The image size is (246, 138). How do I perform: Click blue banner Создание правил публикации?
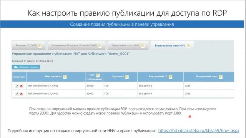point(122,24)
